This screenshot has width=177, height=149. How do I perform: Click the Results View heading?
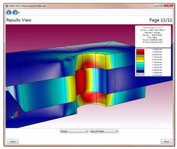19,20
